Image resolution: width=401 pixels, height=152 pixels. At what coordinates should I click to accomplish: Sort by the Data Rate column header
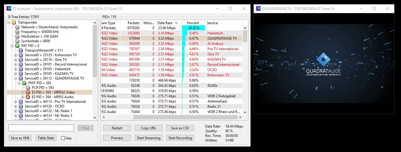click(169, 23)
